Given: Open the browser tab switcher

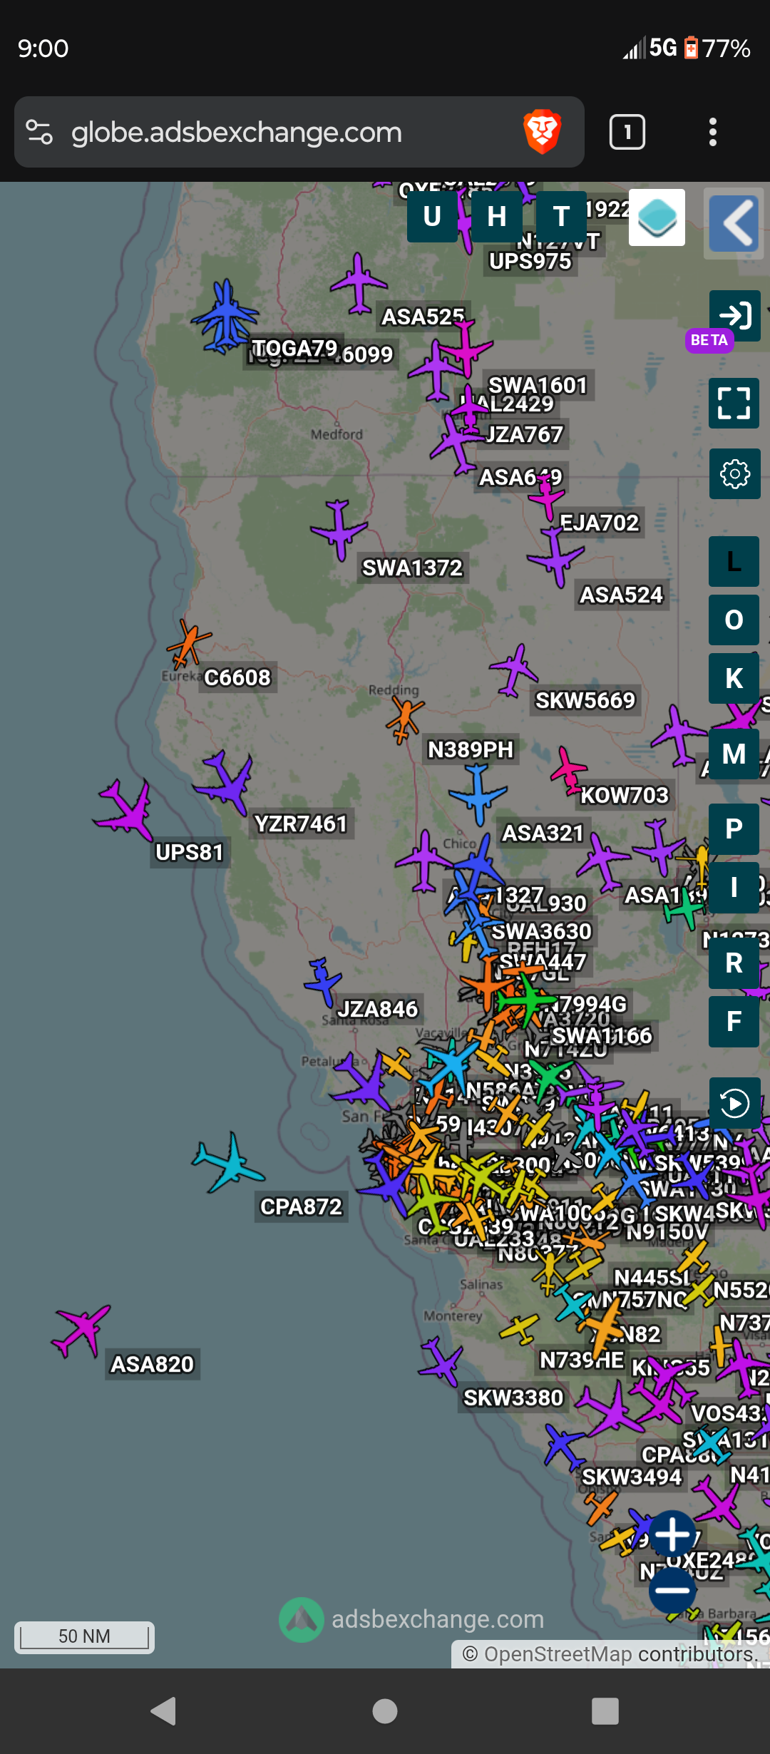Looking at the screenshot, I should (627, 132).
